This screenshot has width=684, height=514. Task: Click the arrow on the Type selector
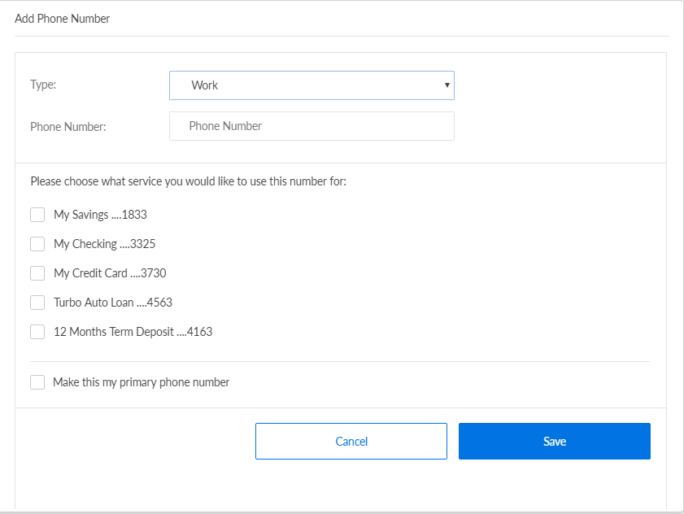447,85
